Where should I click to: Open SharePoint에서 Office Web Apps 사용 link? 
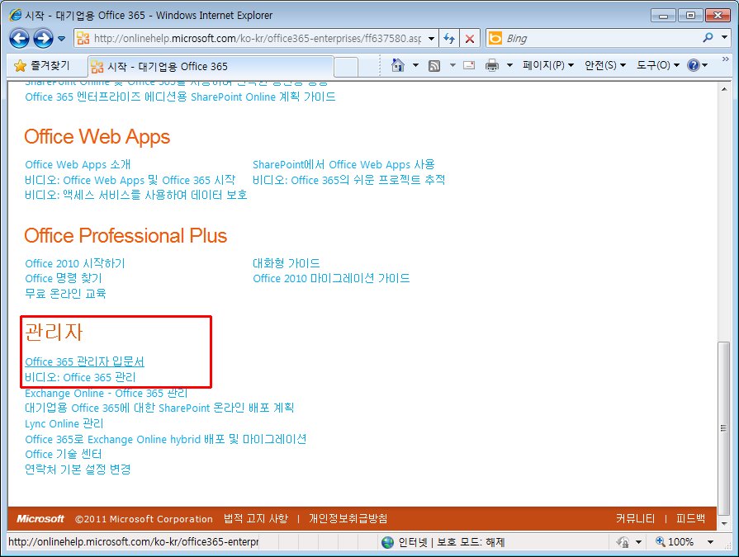[343, 165]
